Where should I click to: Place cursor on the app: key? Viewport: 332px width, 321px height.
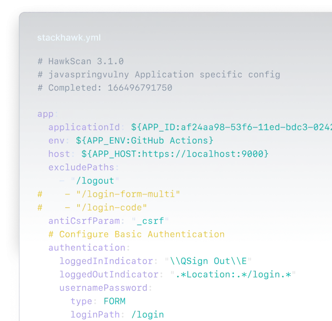pyautogui.click(x=47, y=114)
